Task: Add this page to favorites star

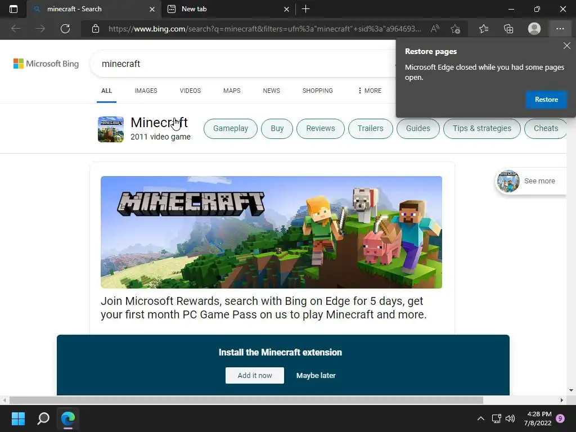Action: (x=456, y=29)
